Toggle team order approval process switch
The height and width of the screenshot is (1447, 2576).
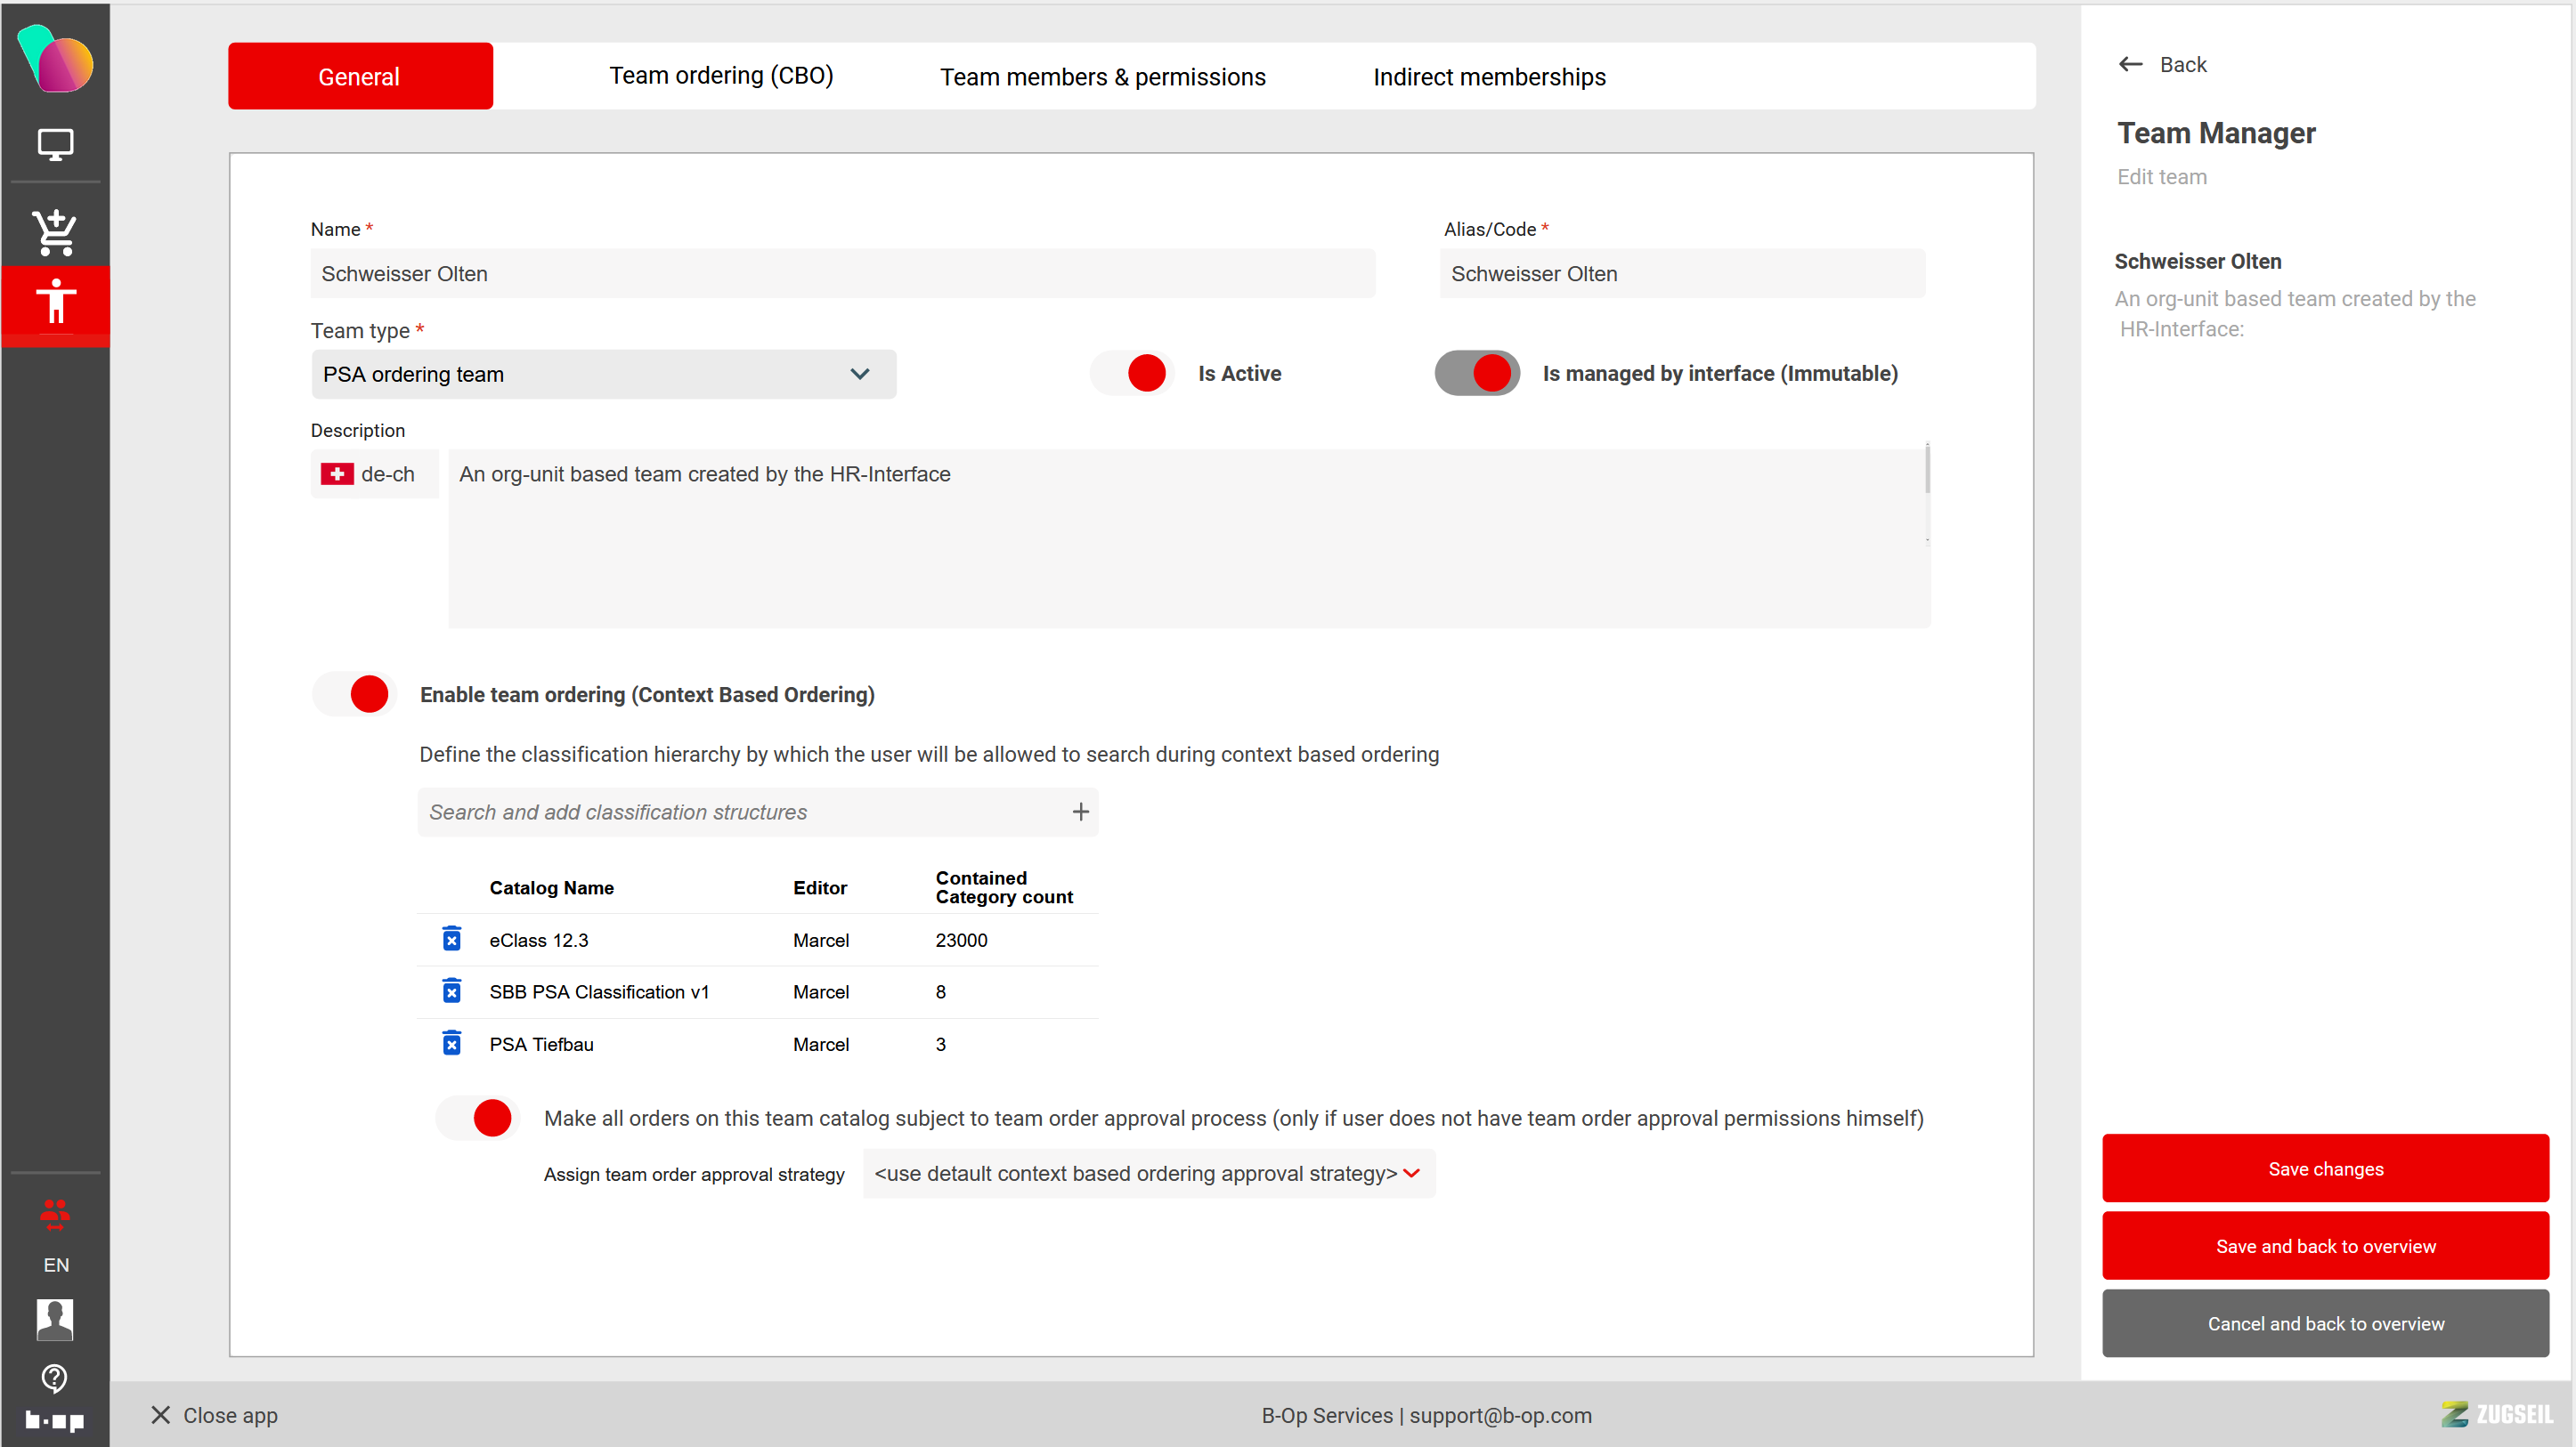point(478,1117)
